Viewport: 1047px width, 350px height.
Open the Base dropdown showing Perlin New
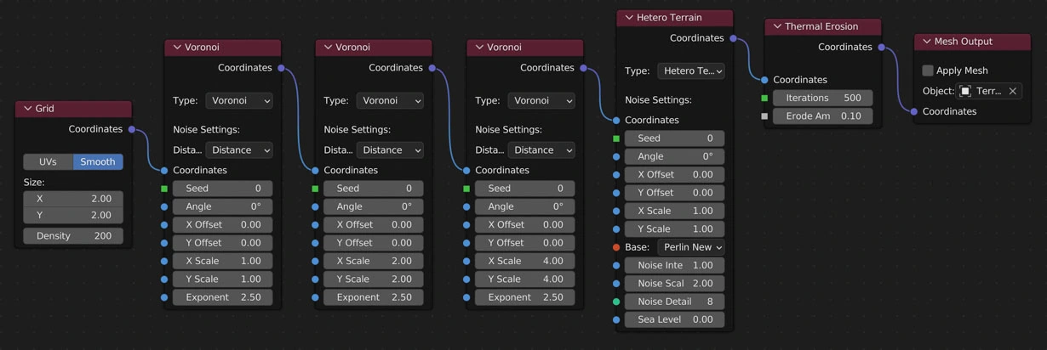690,247
